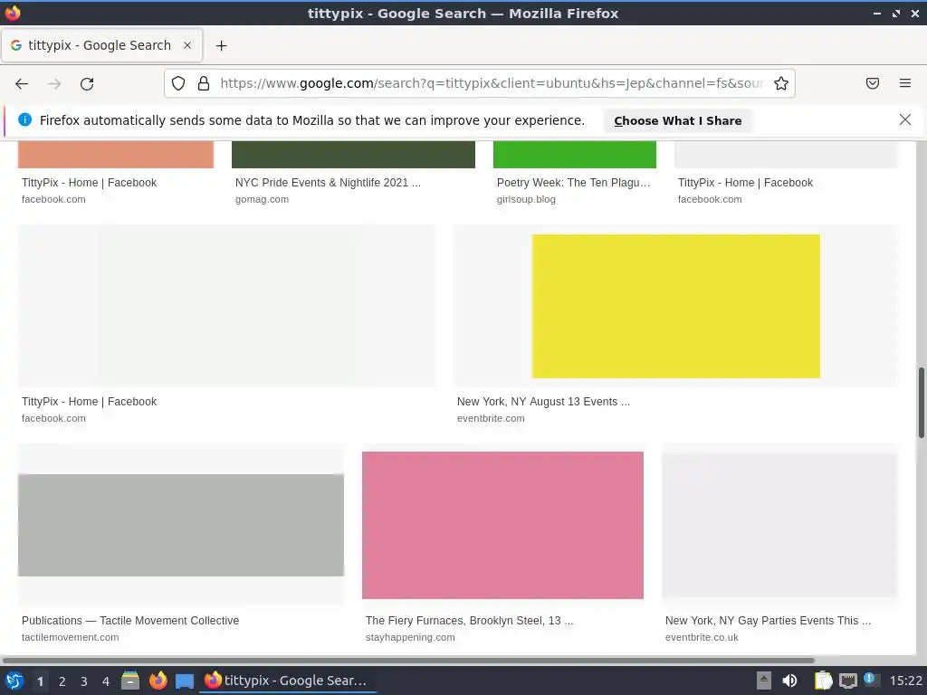This screenshot has width=927, height=695.
Task: Open the Firefox hamburger menu
Action: pos(905,83)
